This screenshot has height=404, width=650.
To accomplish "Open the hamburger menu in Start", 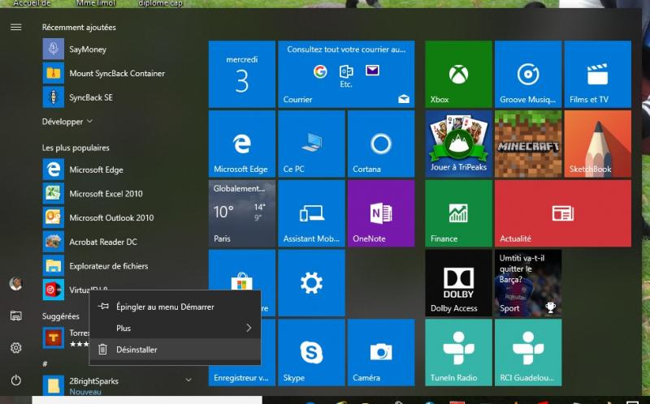I will pyautogui.click(x=15, y=28).
